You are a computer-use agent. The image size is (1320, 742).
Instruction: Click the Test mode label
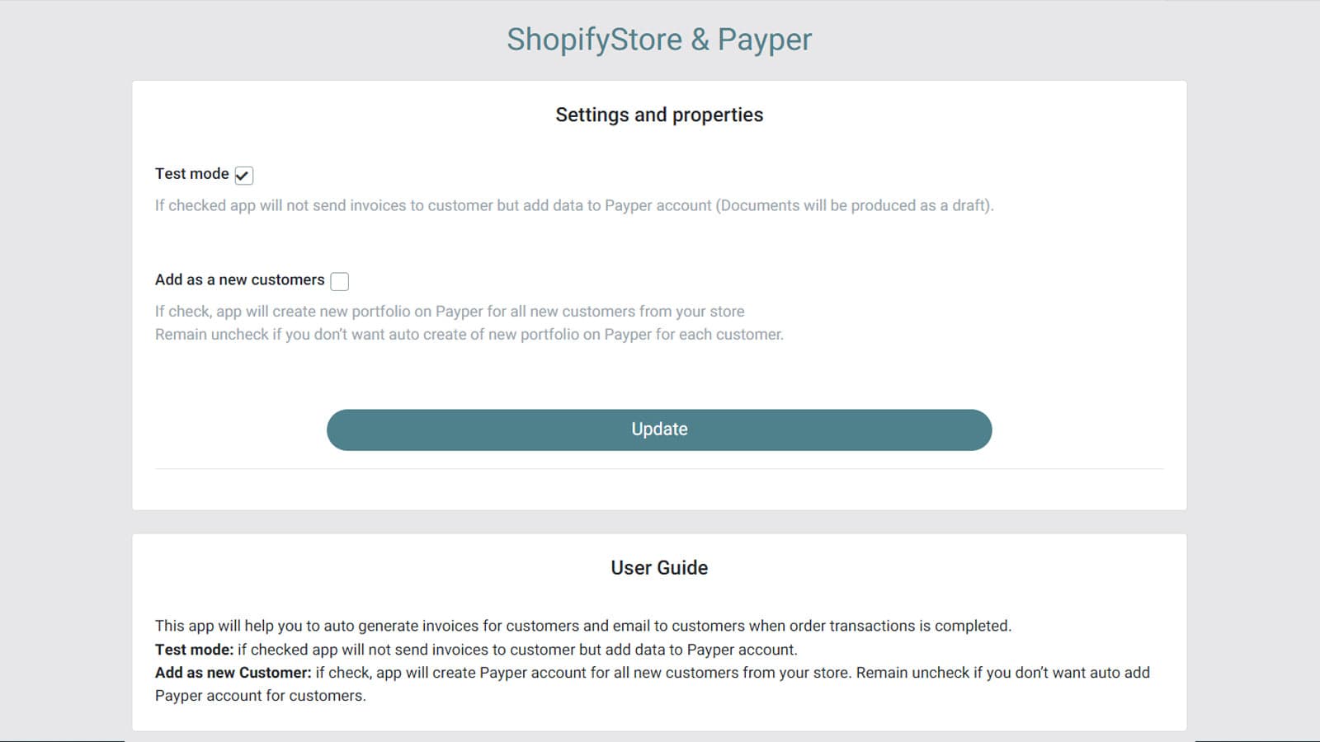tap(191, 174)
